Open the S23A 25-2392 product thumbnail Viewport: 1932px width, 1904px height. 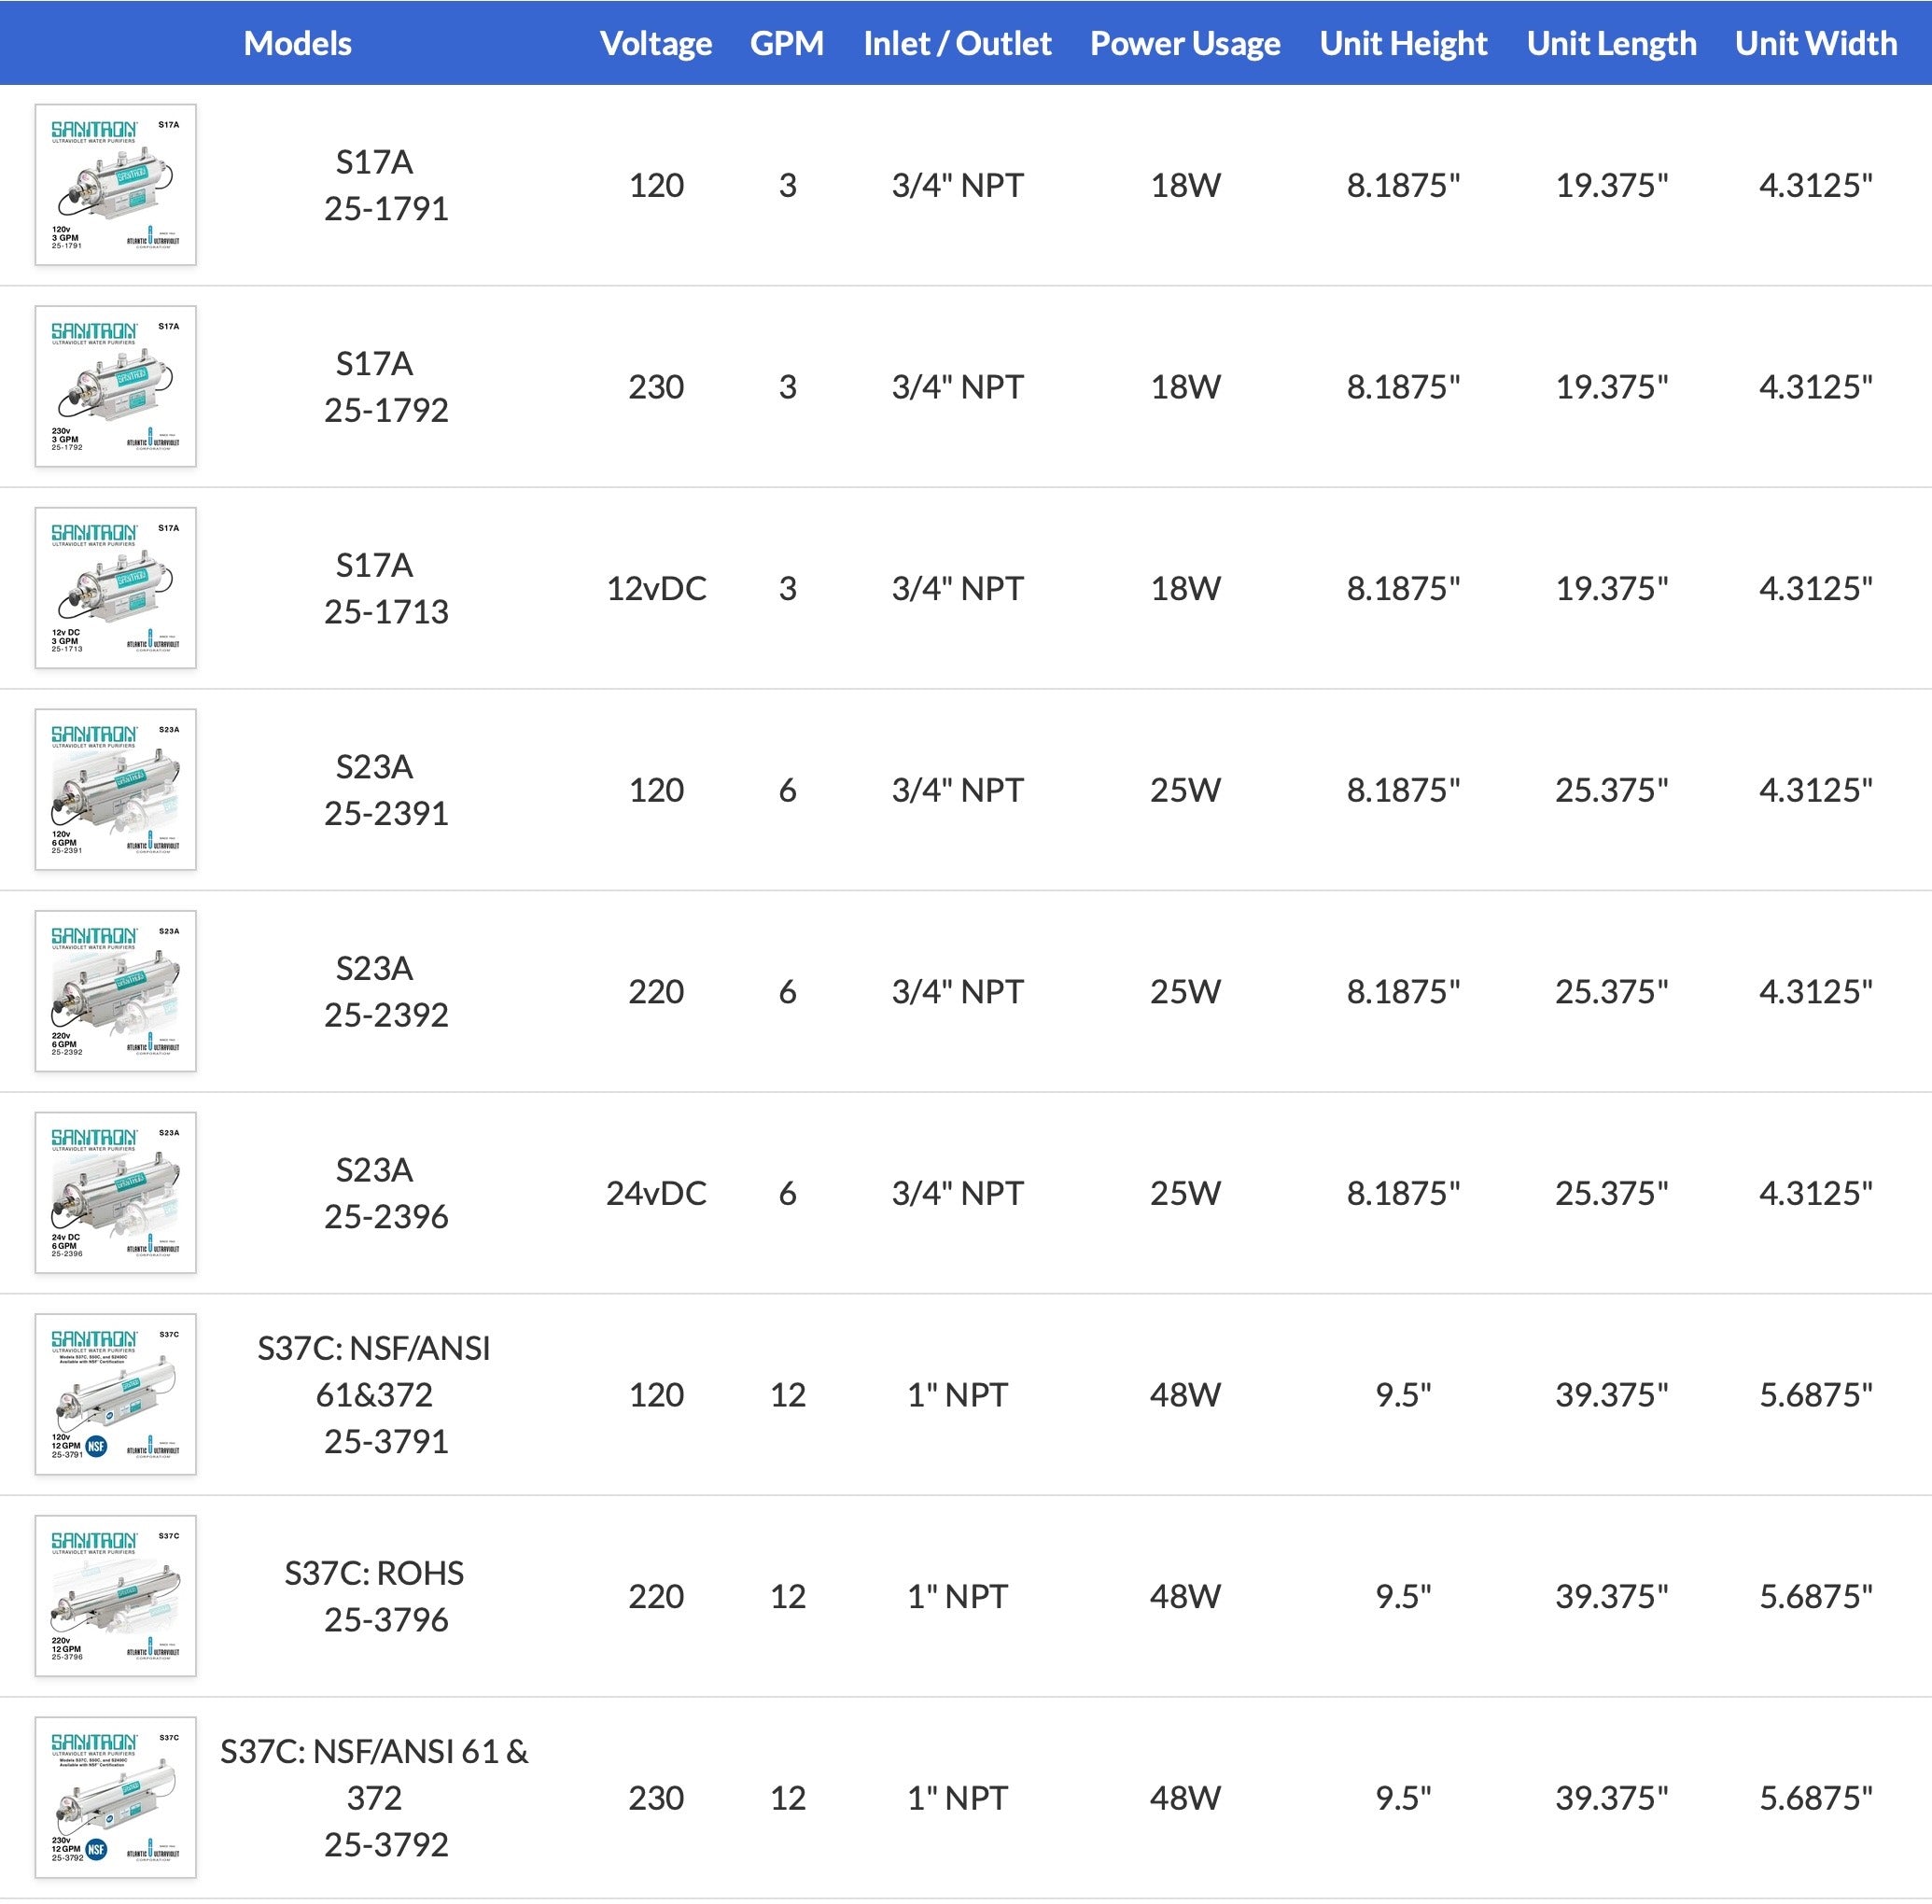[x=115, y=991]
